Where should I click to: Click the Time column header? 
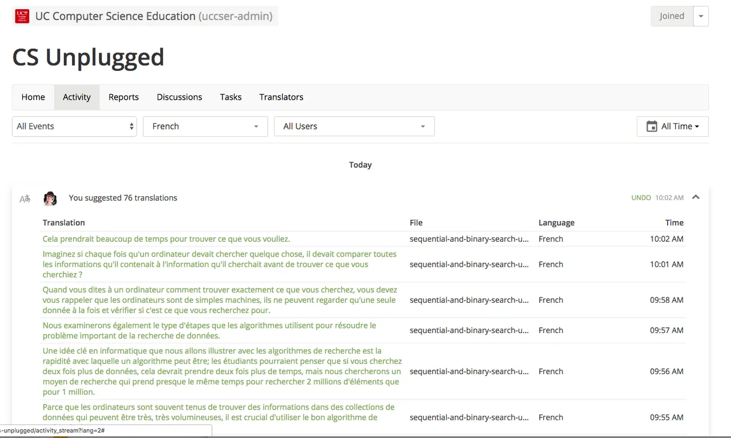[674, 223]
